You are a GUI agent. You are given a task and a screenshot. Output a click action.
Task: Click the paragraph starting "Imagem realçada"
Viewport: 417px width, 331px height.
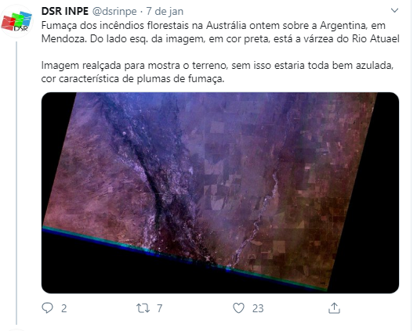coord(217,72)
